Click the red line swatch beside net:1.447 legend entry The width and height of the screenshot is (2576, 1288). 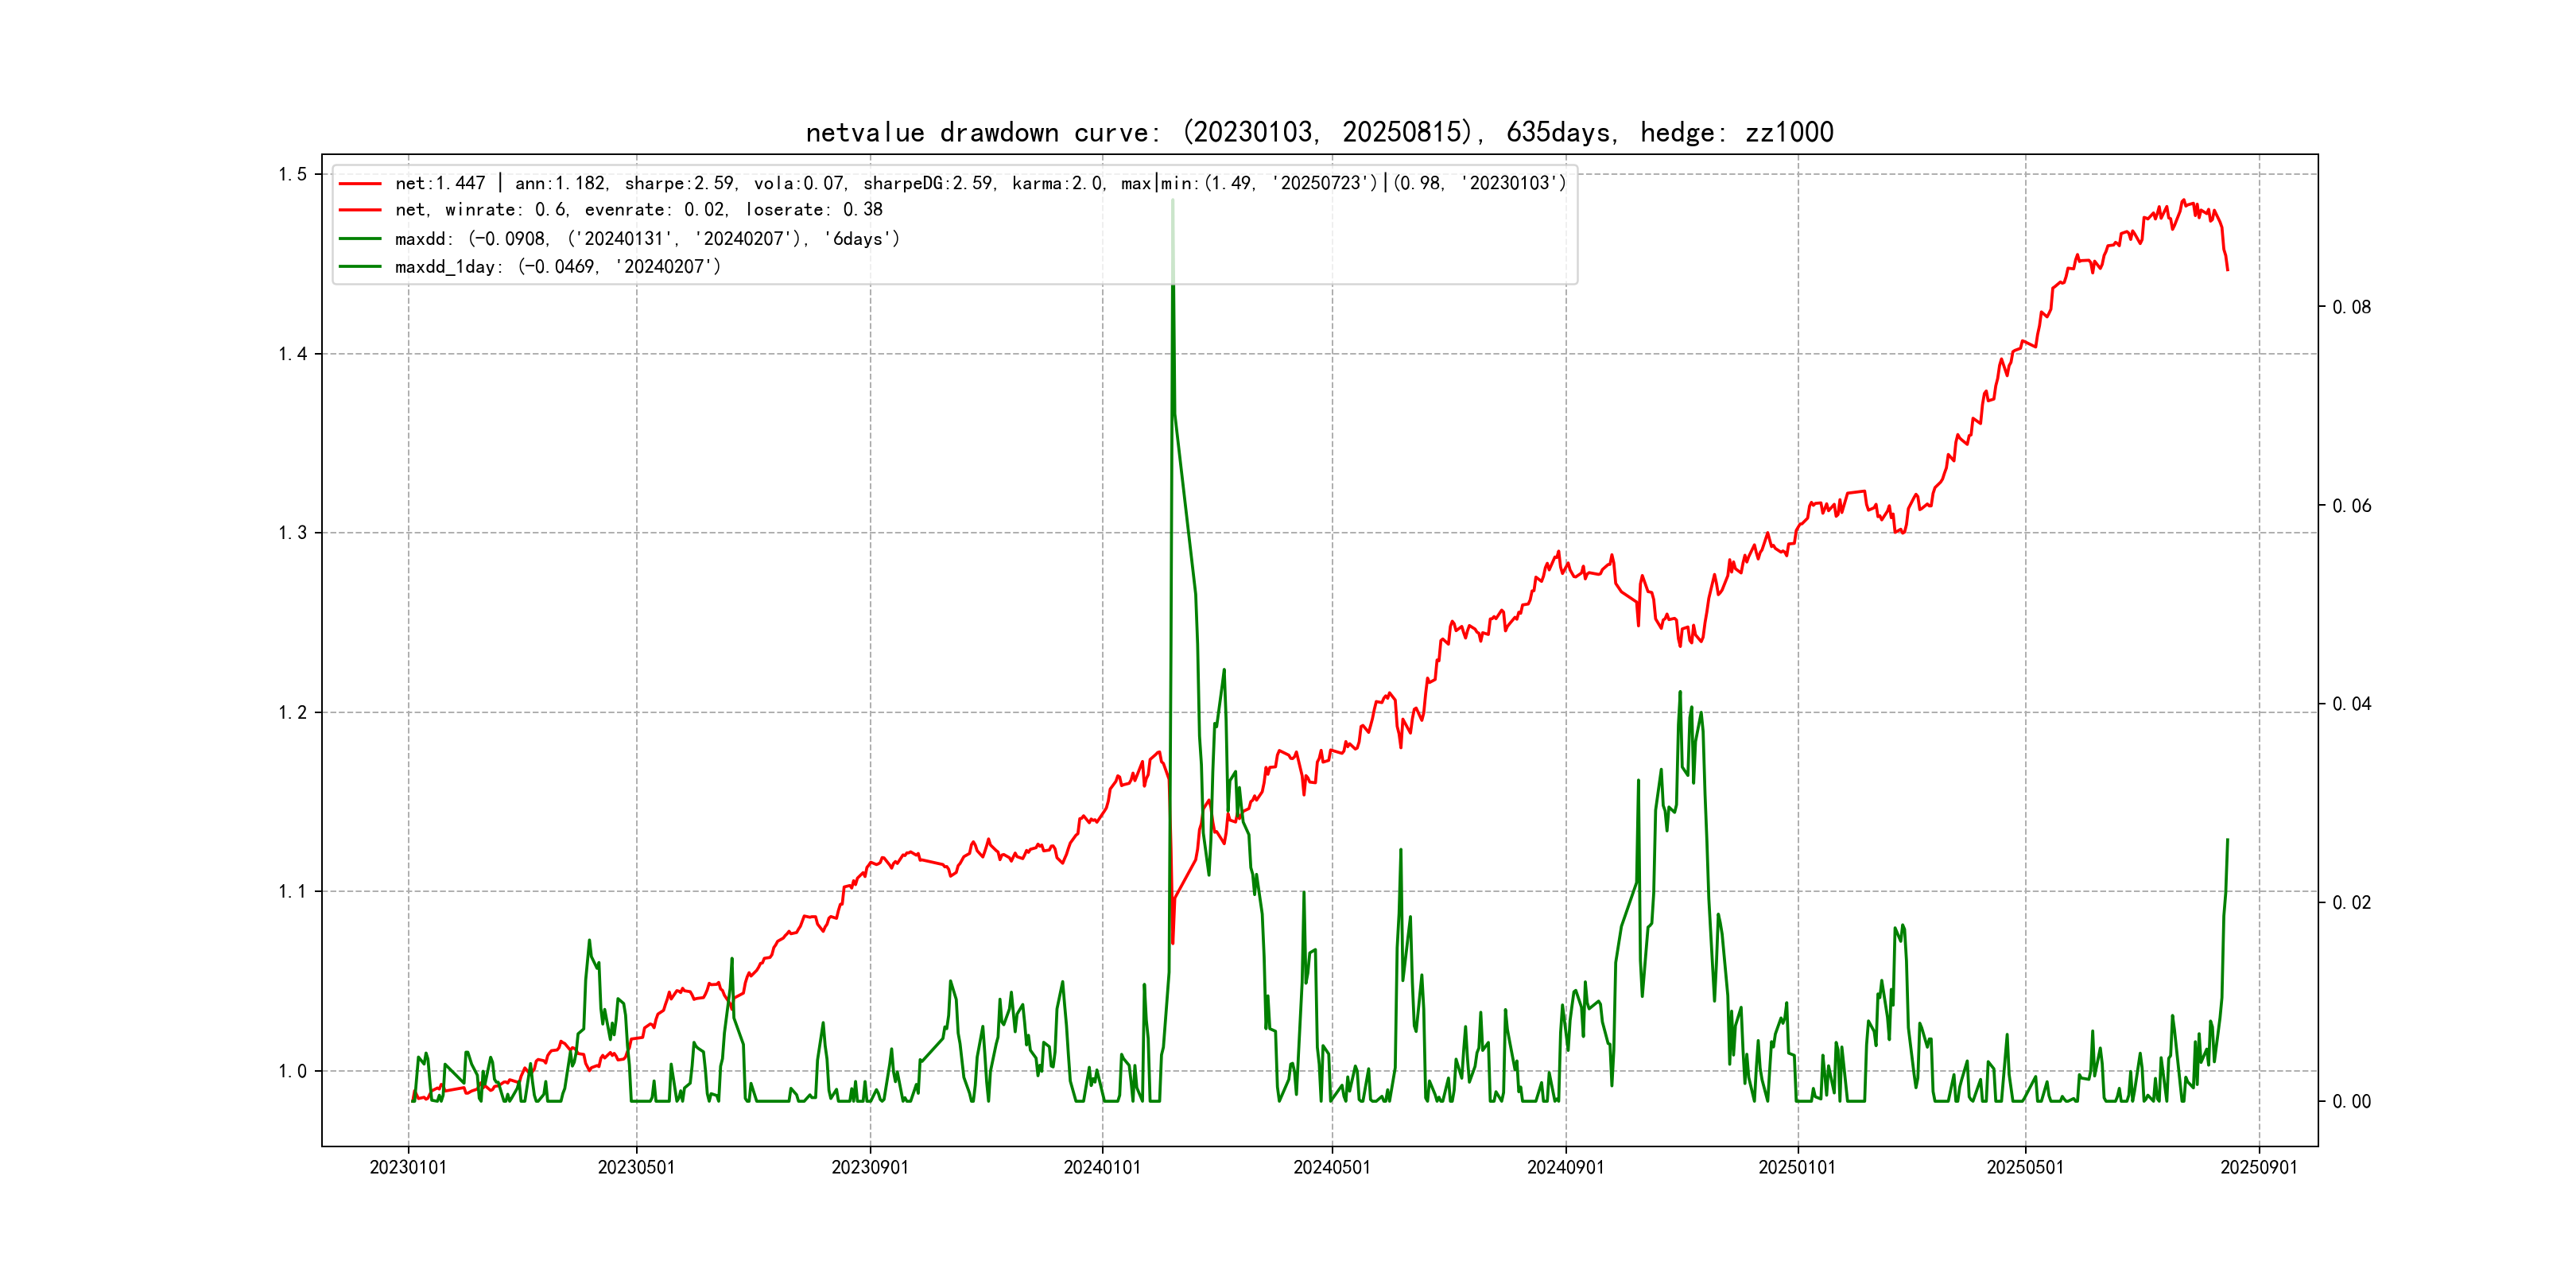tap(360, 184)
